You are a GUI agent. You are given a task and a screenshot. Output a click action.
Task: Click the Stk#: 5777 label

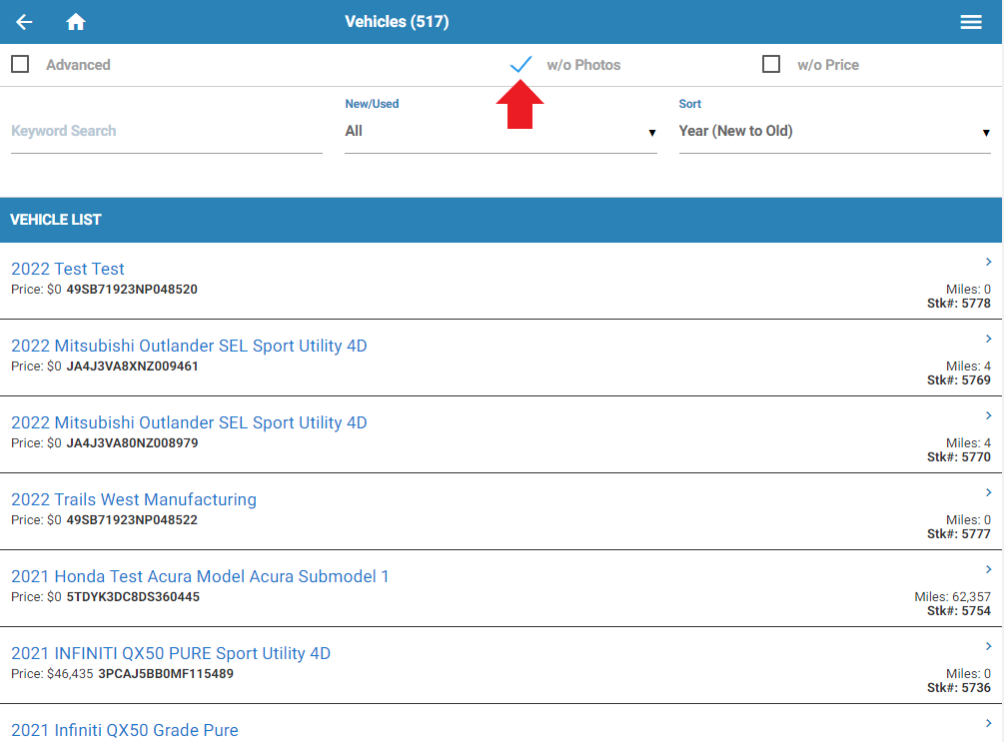click(x=958, y=534)
